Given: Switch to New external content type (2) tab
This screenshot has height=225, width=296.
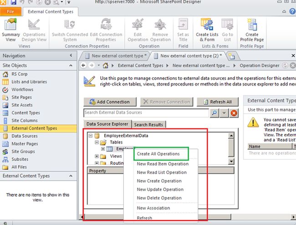Looking at the screenshot, I should point(188,56).
